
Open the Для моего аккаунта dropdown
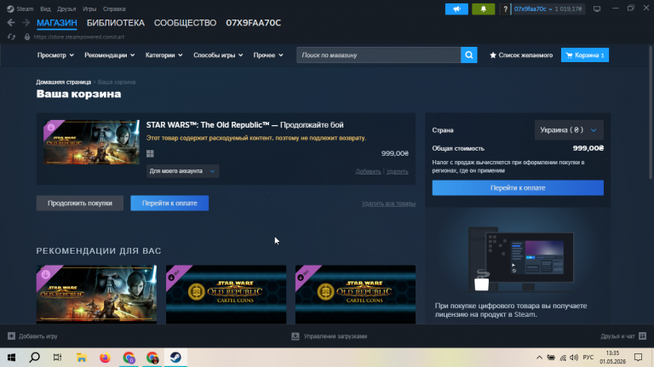[183, 171]
